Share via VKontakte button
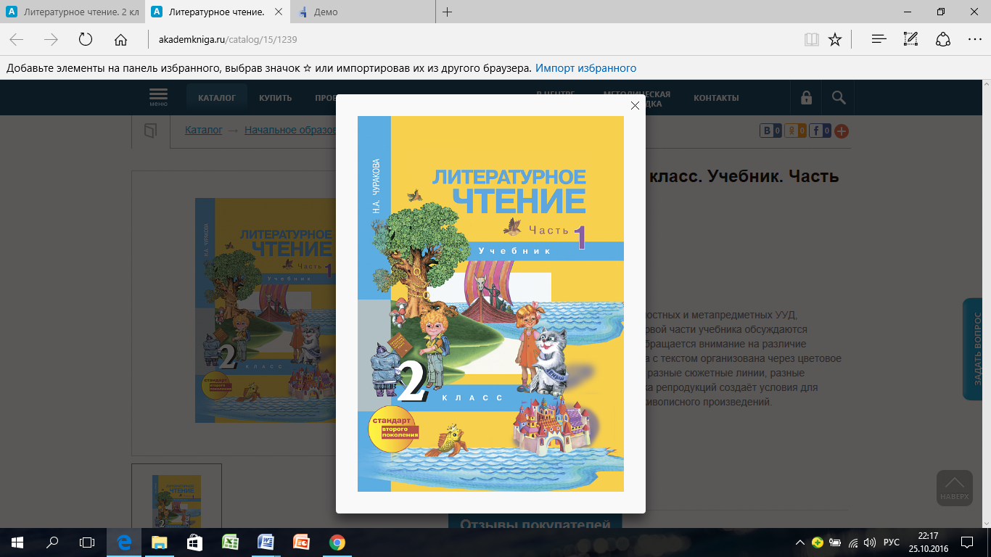This screenshot has width=991, height=557. pyautogui.click(x=770, y=131)
